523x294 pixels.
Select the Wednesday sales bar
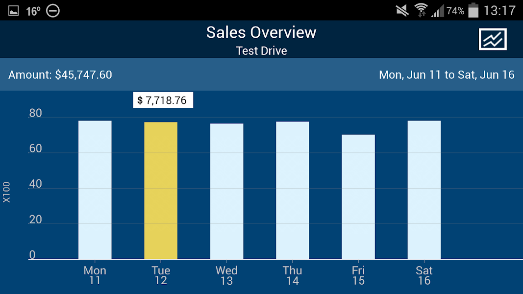click(x=226, y=191)
